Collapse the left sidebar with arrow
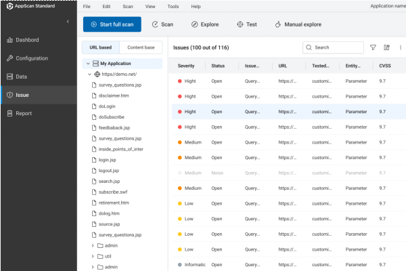Image resolution: width=406 pixels, height=271 pixels. (x=68, y=22)
